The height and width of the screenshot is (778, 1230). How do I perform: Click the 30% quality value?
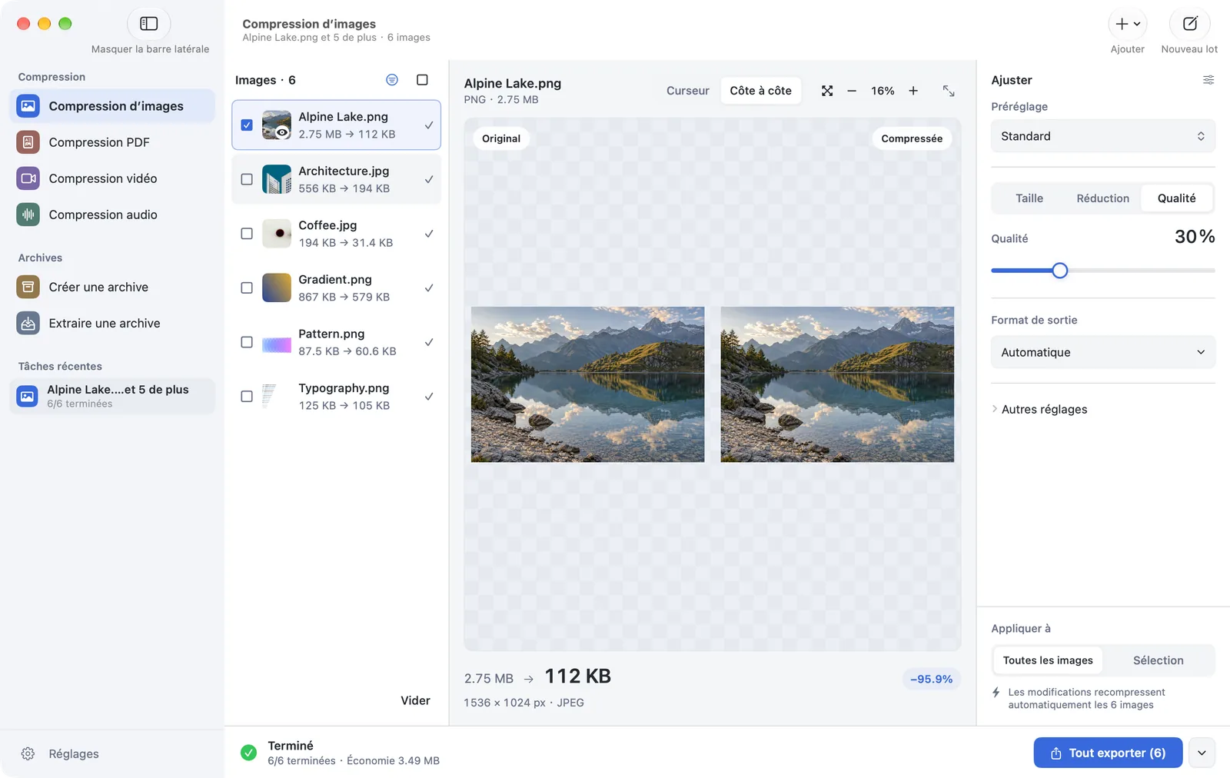(x=1195, y=237)
